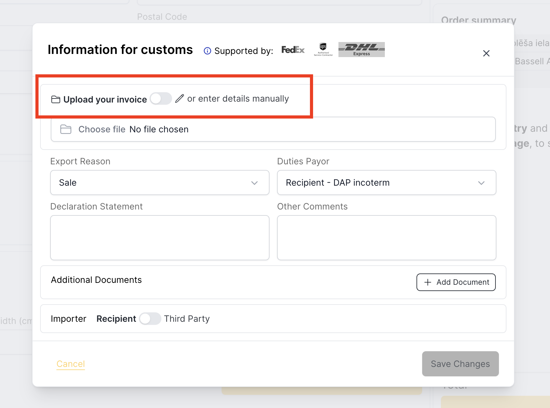Image resolution: width=550 pixels, height=408 pixels.
Task: Open the Export Reason dropdown
Action: pyautogui.click(x=160, y=183)
